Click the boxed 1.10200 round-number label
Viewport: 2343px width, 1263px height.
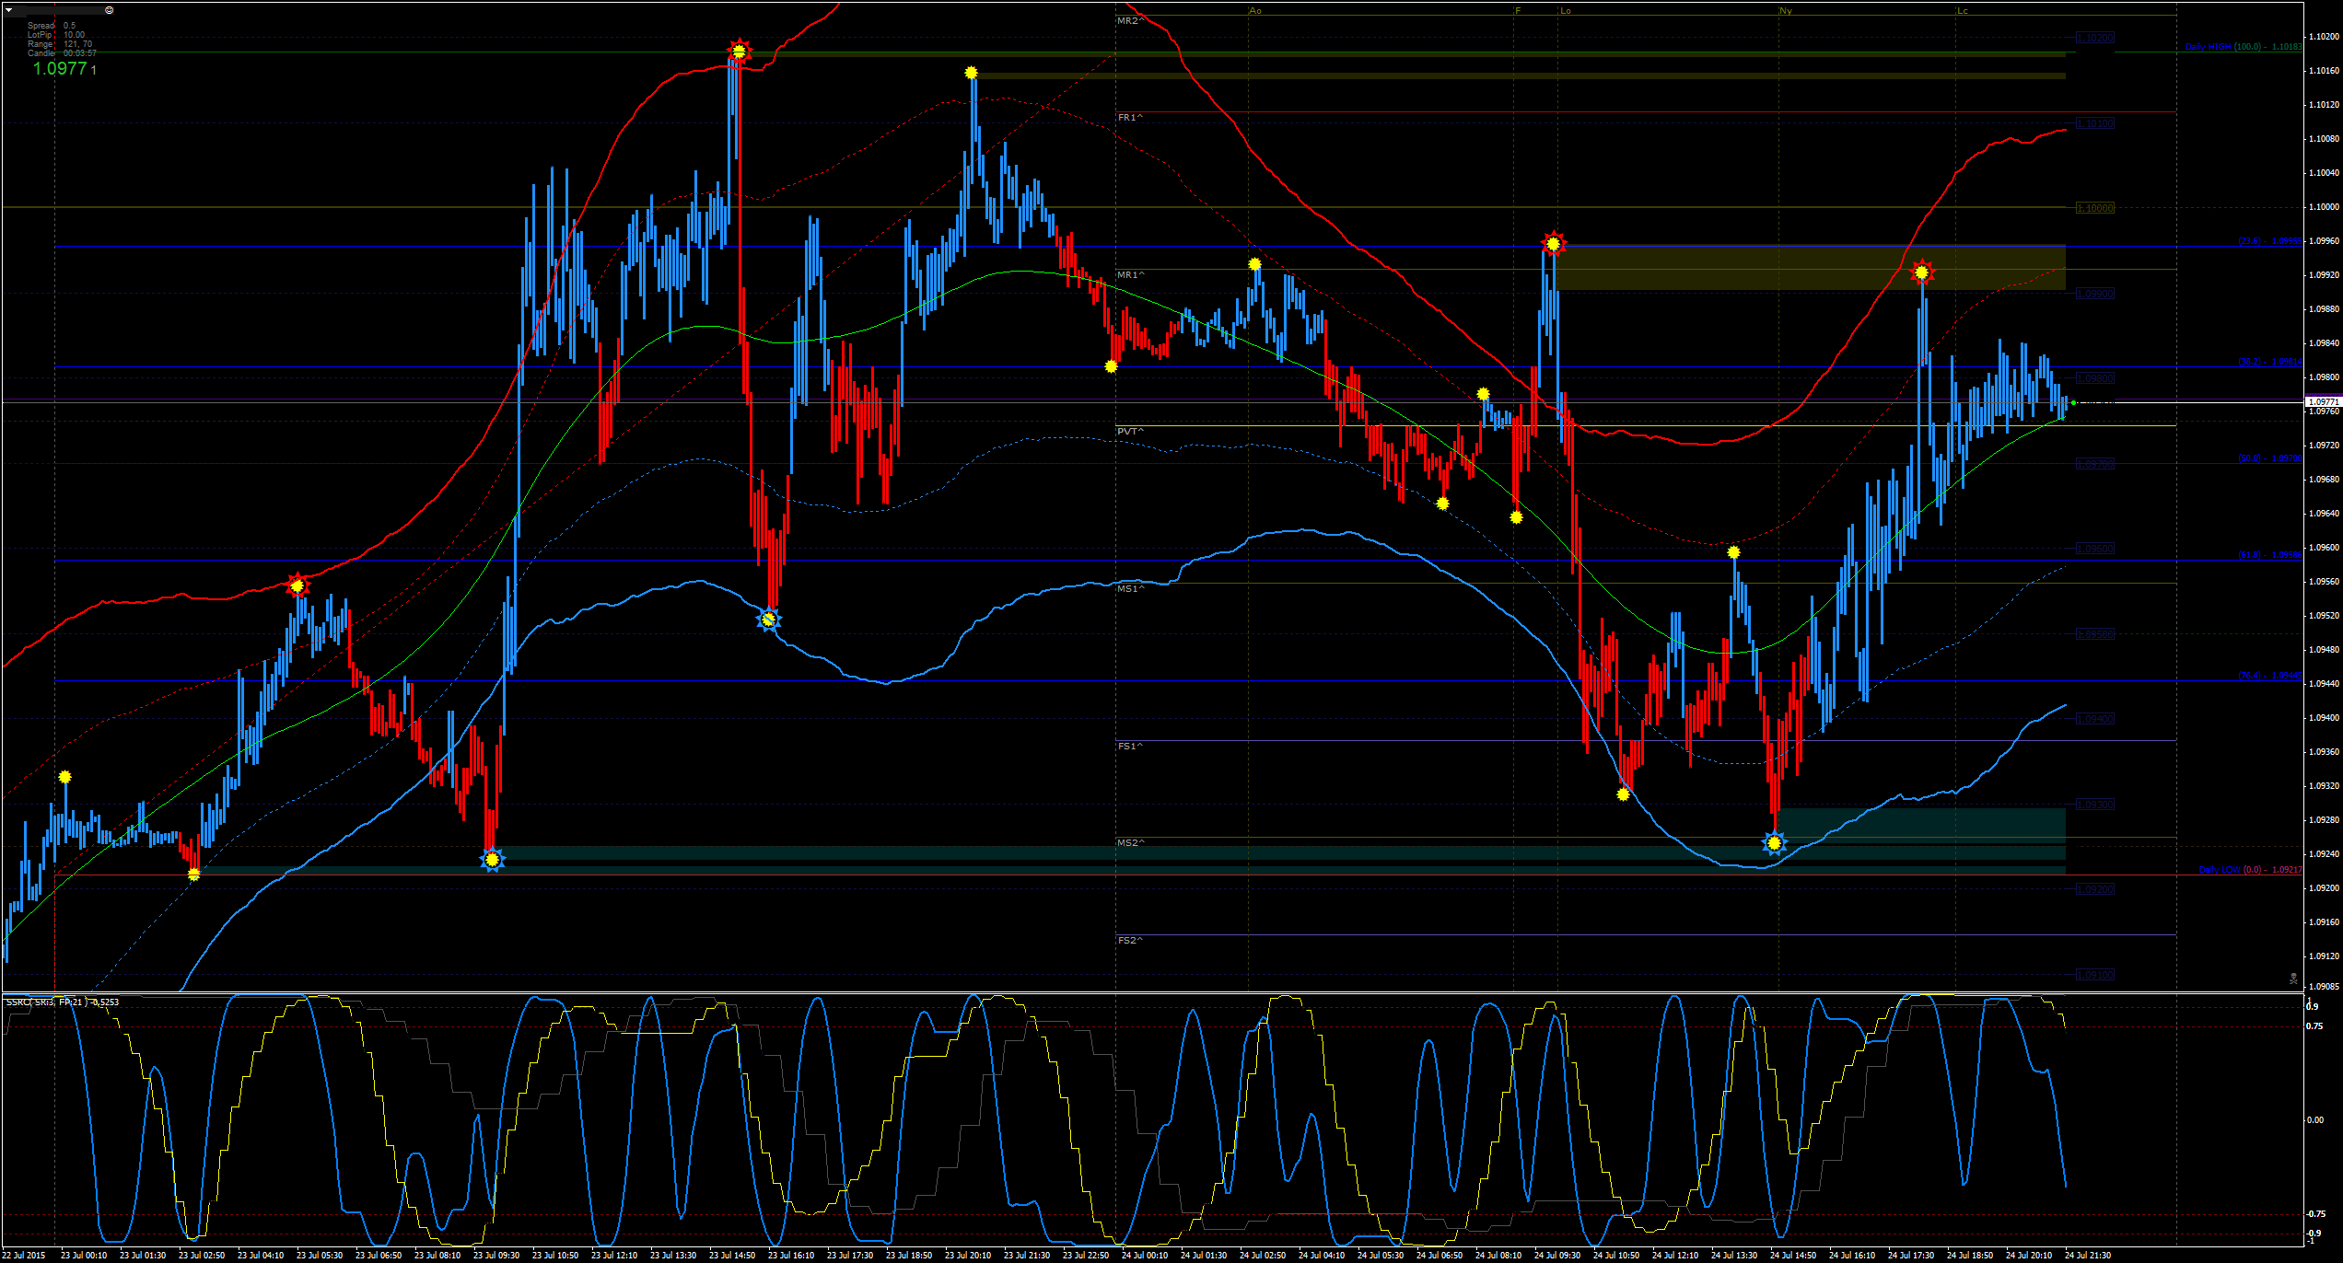click(2094, 38)
